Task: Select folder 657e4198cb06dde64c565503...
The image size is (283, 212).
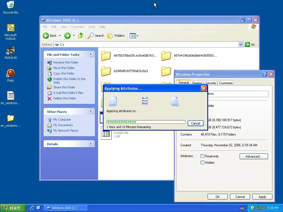Action: [189, 55]
